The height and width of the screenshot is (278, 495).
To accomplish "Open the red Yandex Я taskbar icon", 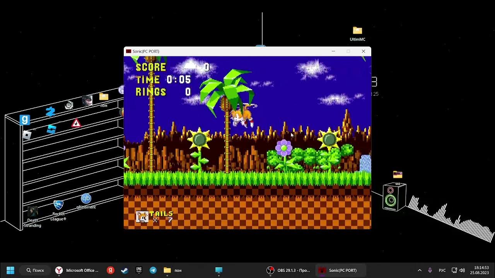I will [111, 270].
